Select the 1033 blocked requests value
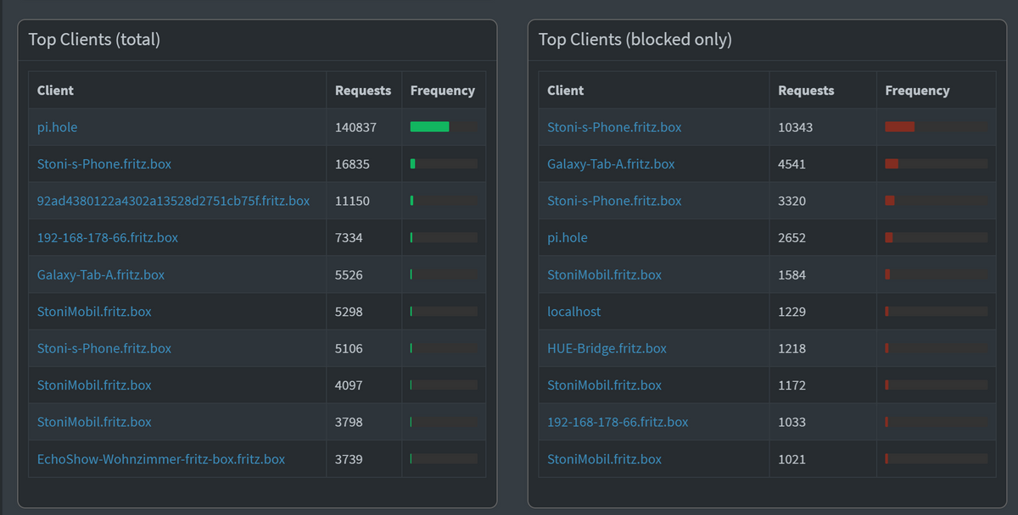 791,422
